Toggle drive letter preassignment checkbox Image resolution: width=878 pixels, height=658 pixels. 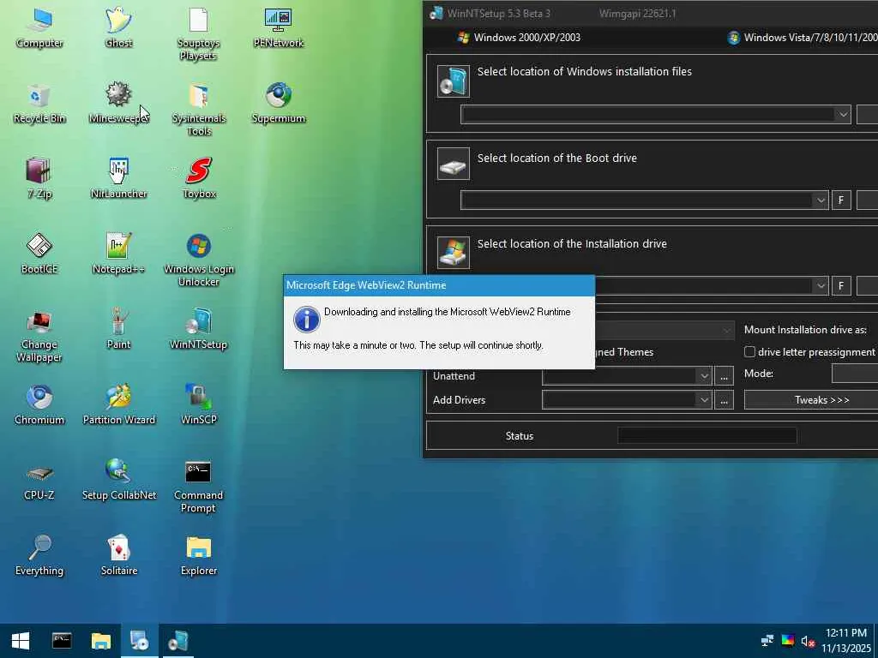coord(749,352)
